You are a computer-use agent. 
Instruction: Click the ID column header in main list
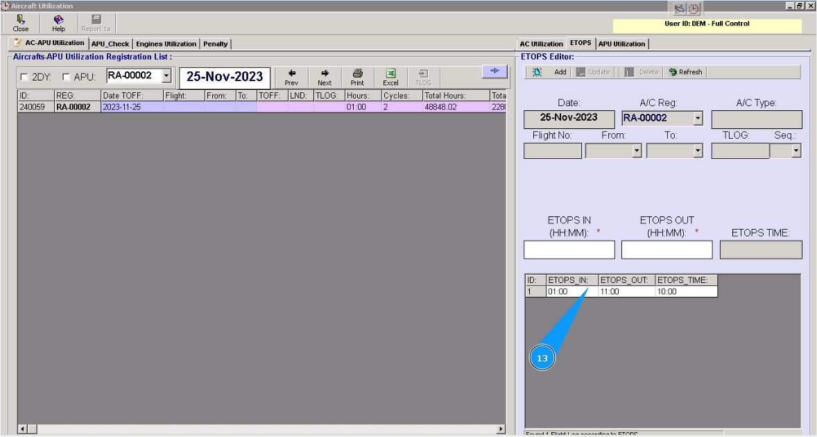tap(36, 96)
